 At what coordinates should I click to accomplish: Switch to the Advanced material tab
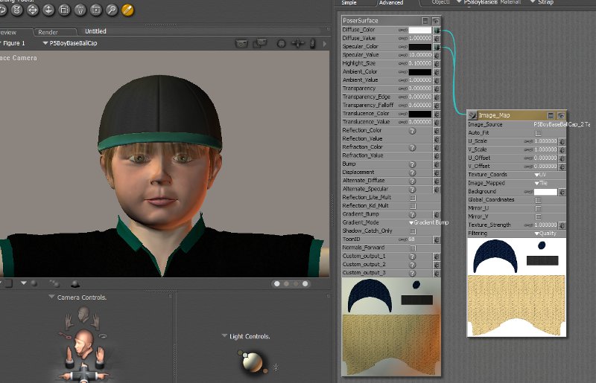pos(390,3)
